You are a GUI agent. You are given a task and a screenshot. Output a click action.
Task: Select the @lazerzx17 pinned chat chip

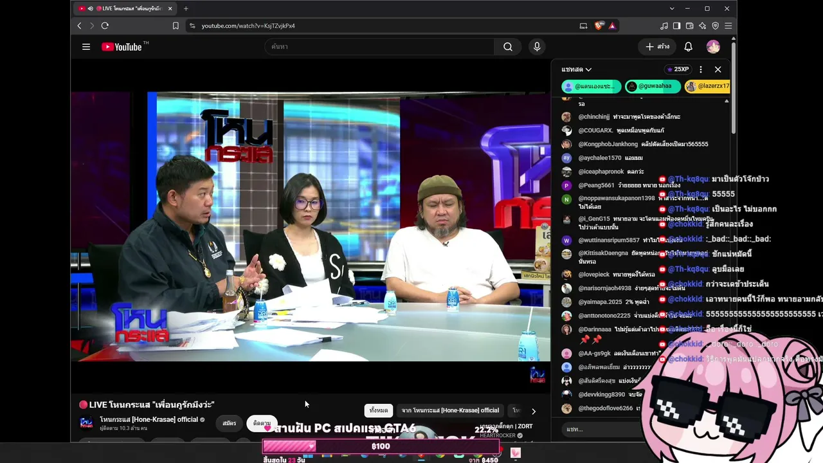pyautogui.click(x=707, y=86)
